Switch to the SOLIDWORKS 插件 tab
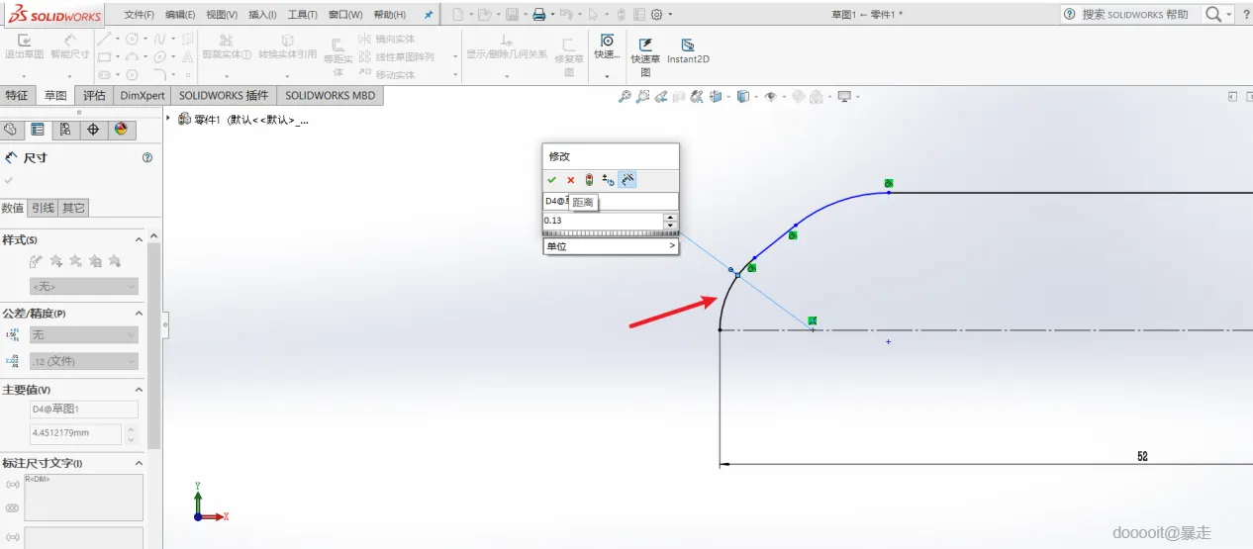The height and width of the screenshot is (549, 1253). pos(224,95)
